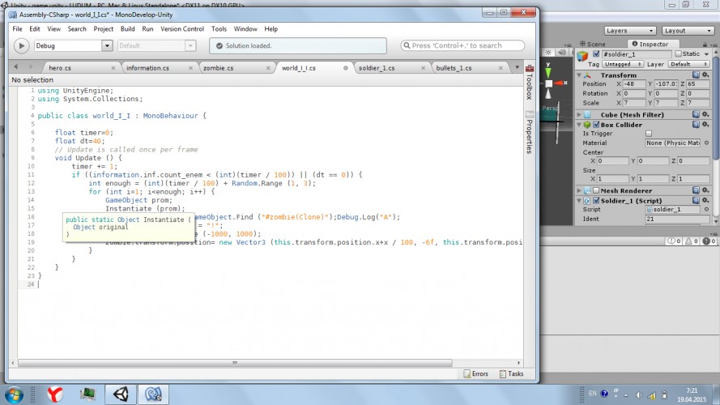Screen dimensions: 720x405
Task: Open the Toolbox side panel
Action: coord(529,83)
